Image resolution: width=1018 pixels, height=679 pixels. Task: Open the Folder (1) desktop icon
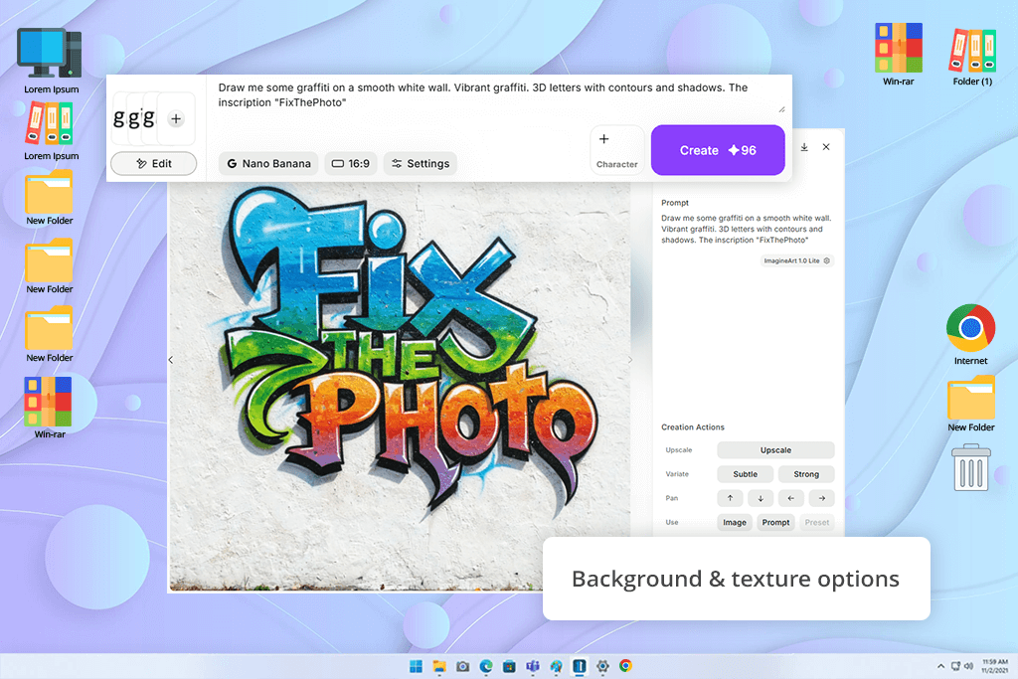[972, 57]
